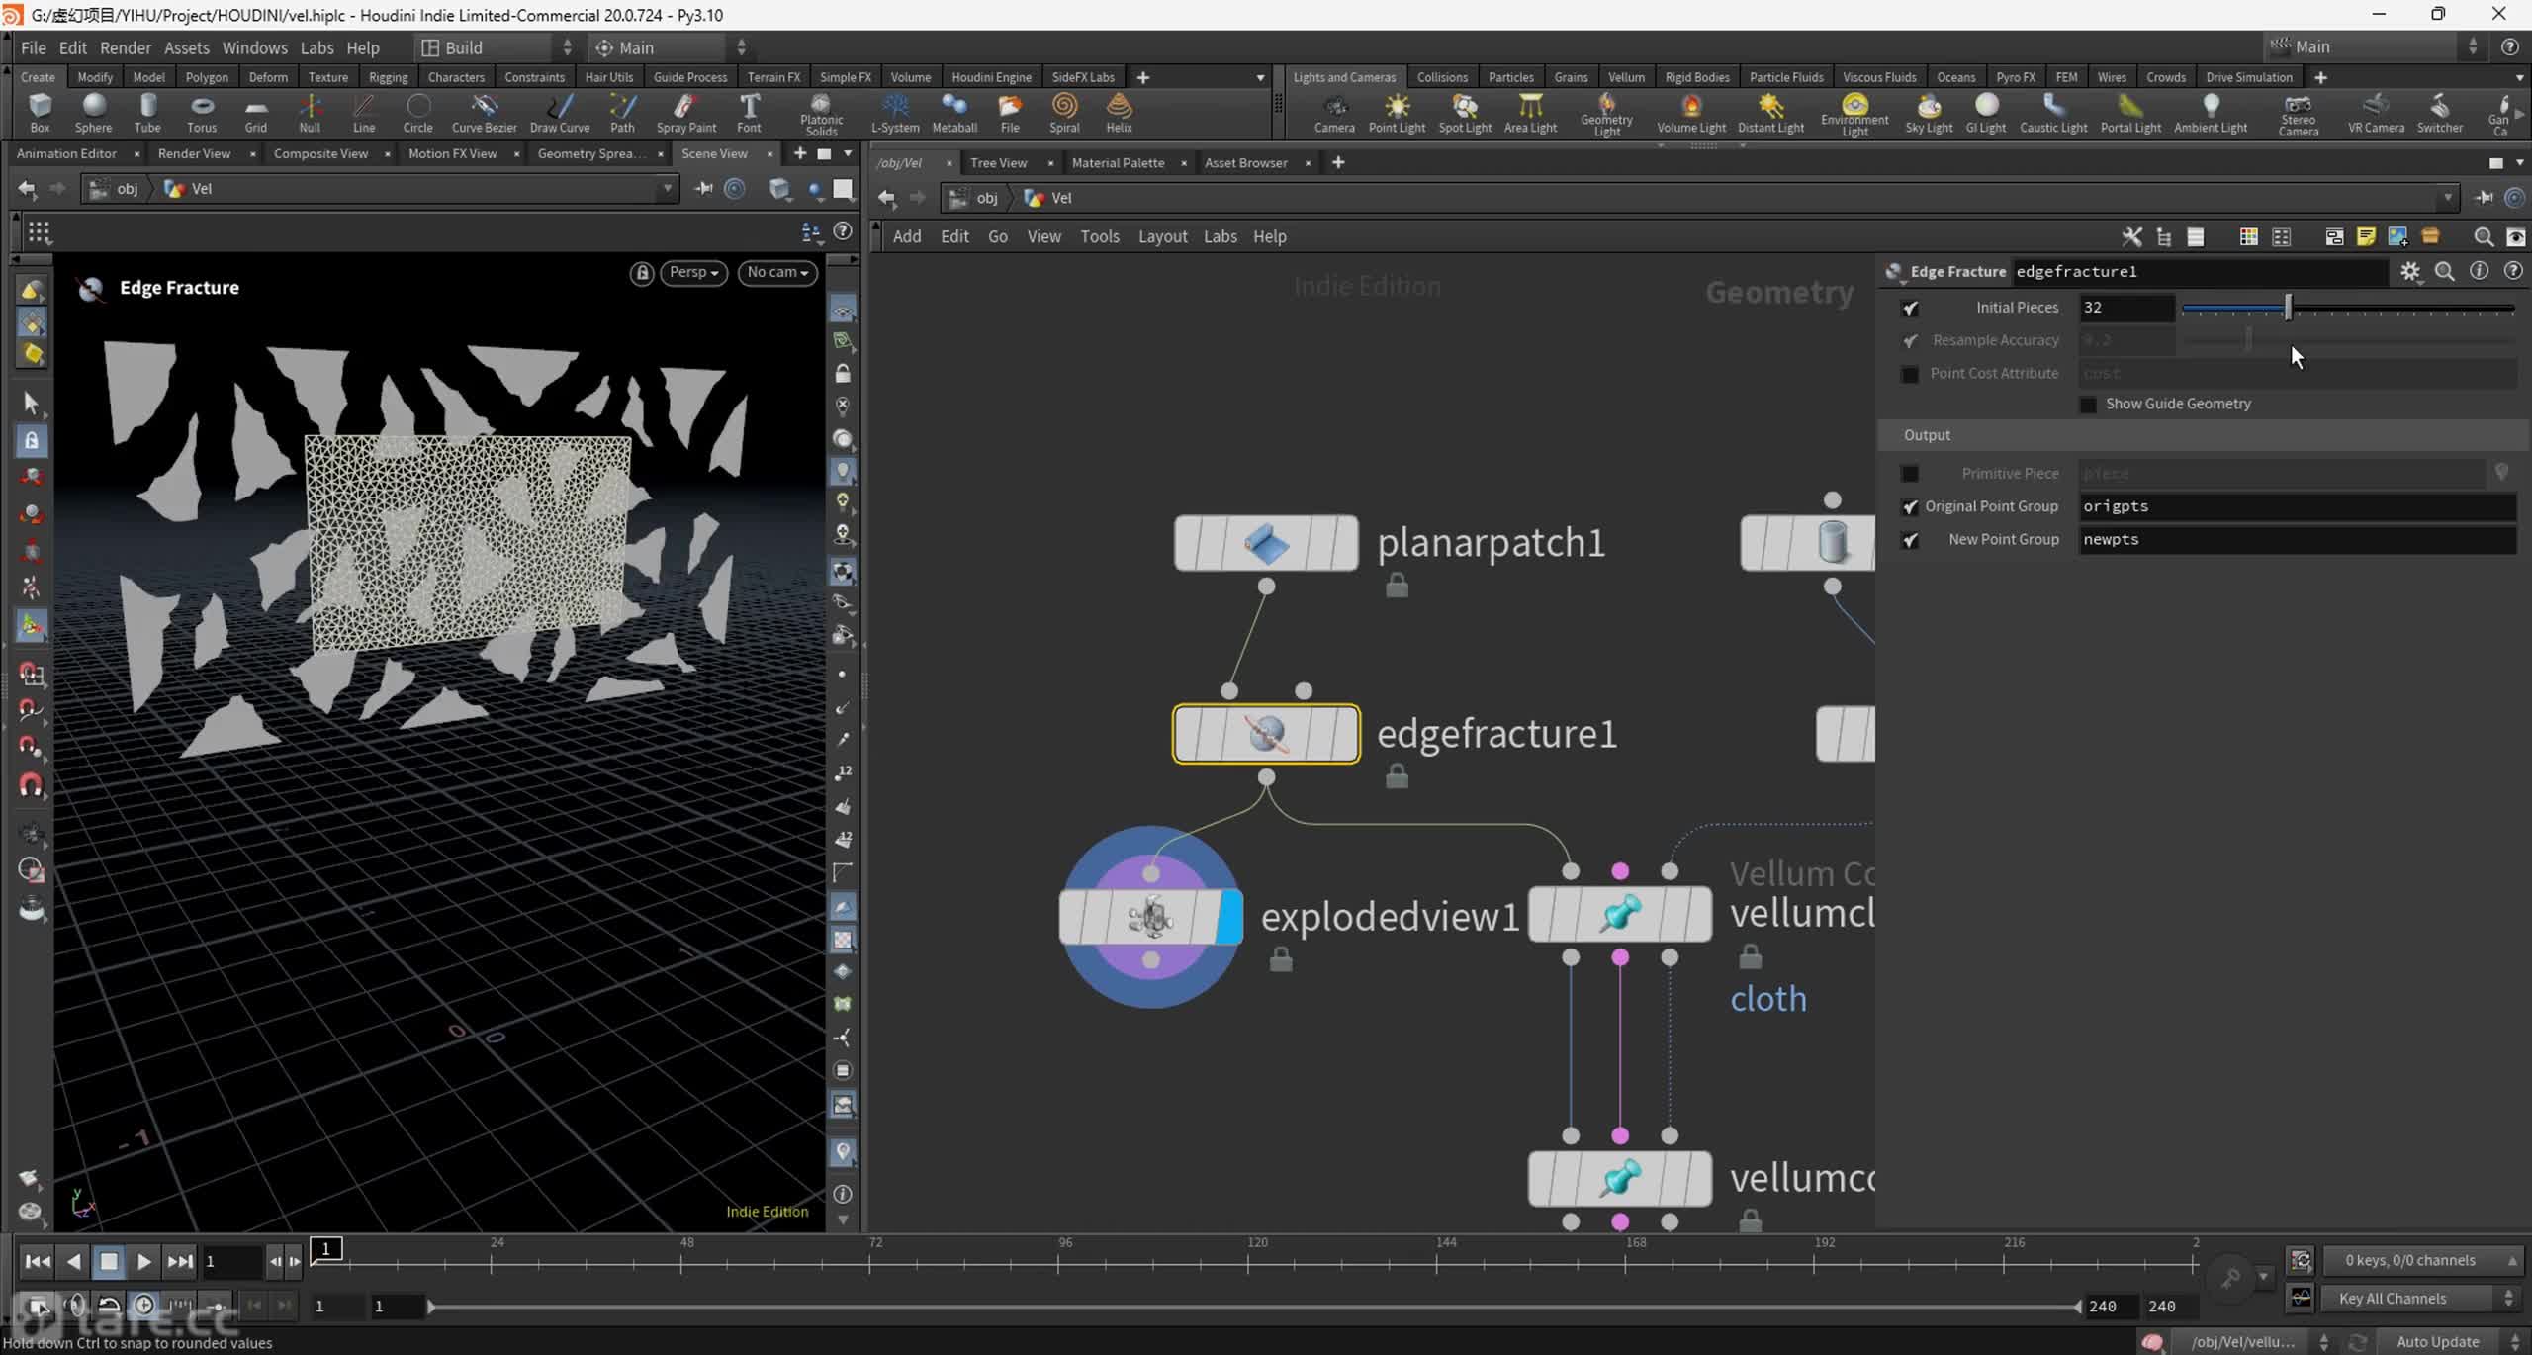Select the Spray Paint tool
Viewport: 2532px width, 1355px height.
click(x=685, y=113)
